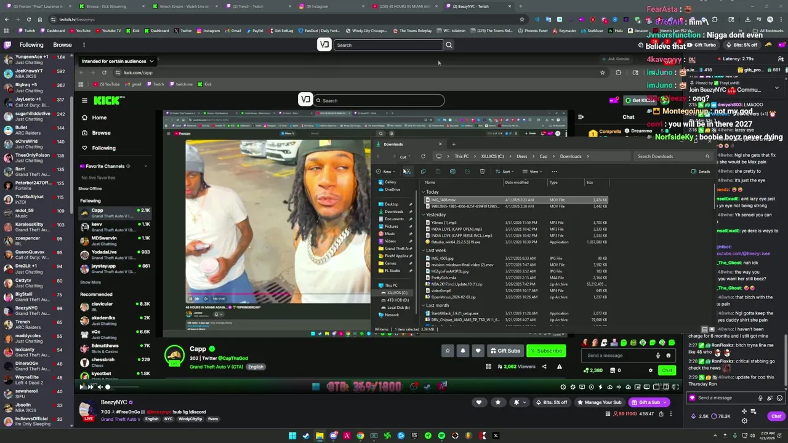Click the heart icon beside BeezyNYC
The image size is (788, 443).
[479, 402]
